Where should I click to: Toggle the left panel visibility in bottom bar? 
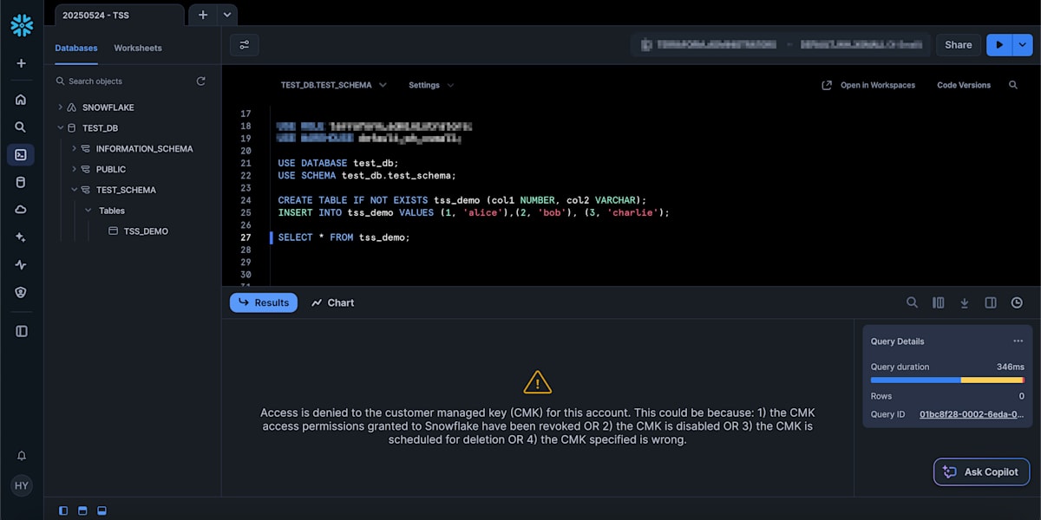point(63,510)
